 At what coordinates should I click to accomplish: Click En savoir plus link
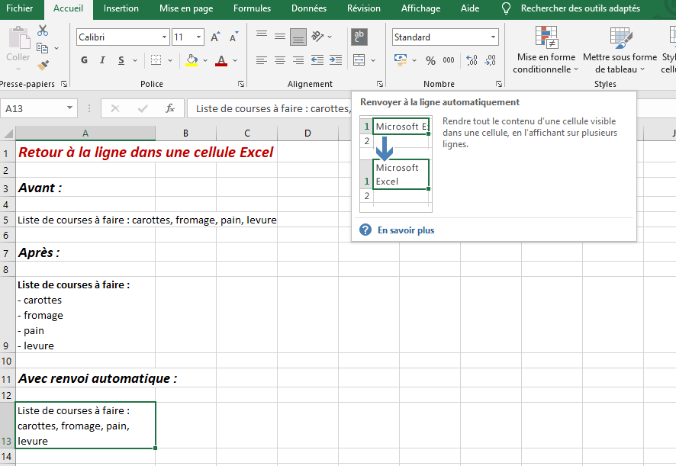(x=406, y=230)
